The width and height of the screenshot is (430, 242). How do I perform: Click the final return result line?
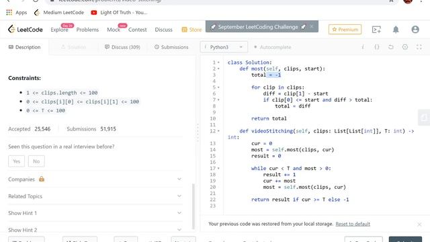(x=300, y=200)
